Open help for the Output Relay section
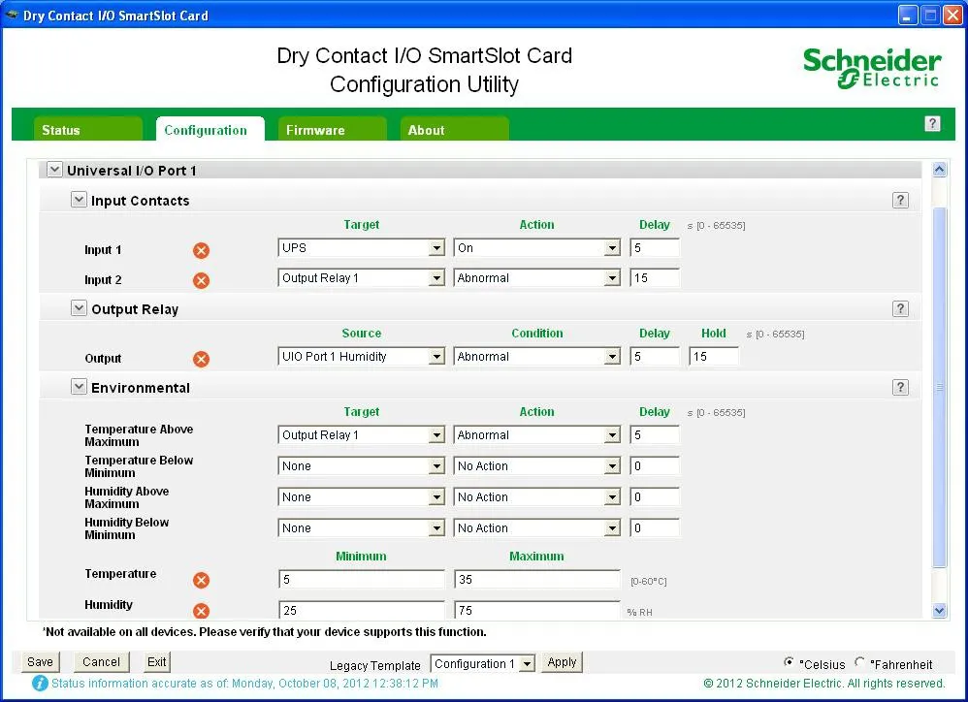This screenshot has width=968, height=702. coord(900,308)
